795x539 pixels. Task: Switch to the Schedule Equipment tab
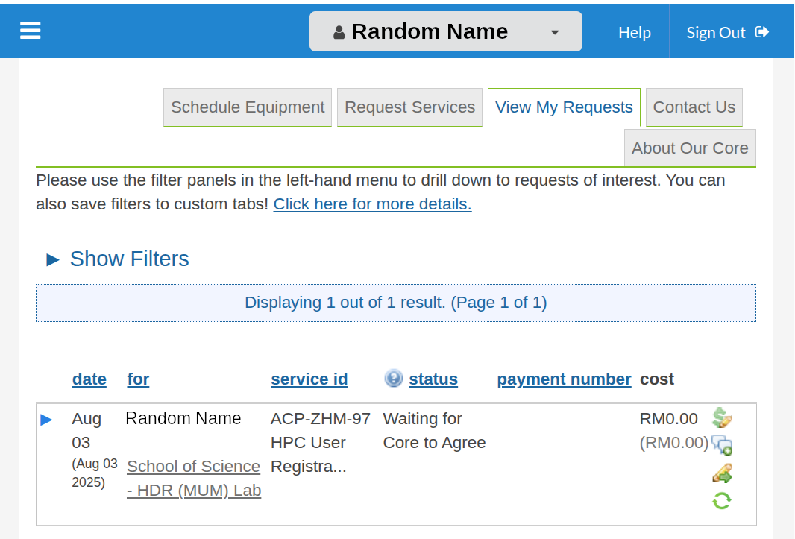tap(248, 107)
